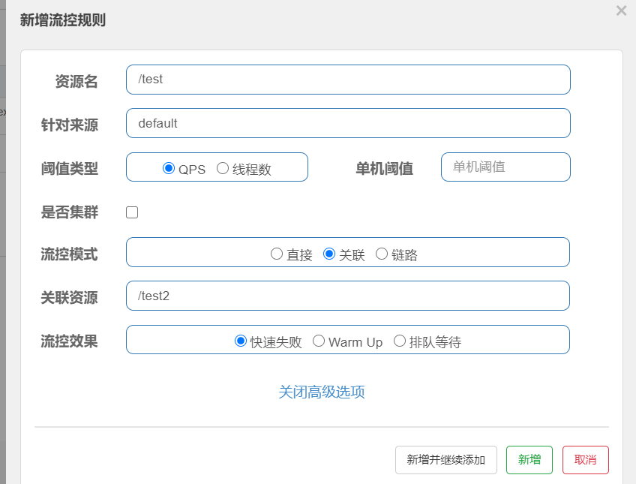636x484 pixels.
Task: Focus the 单机阈值 input field
Action: (505, 167)
